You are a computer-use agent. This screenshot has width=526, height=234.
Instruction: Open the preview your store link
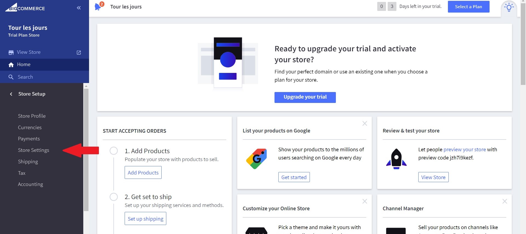coord(464,150)
